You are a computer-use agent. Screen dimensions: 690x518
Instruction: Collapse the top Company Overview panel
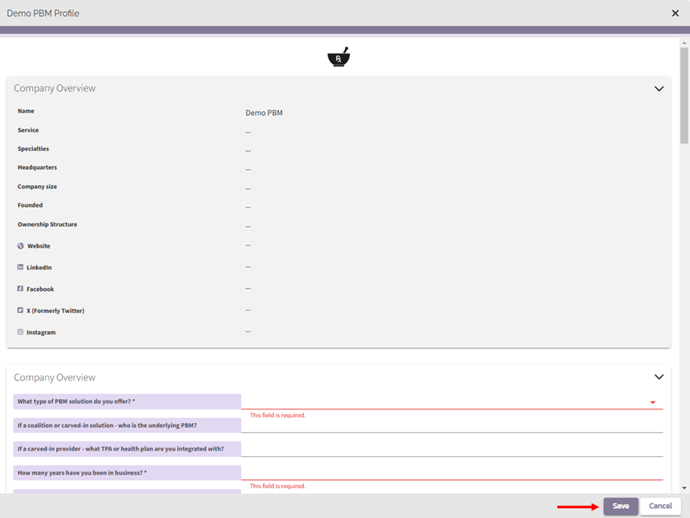click(x=659, y=88)
